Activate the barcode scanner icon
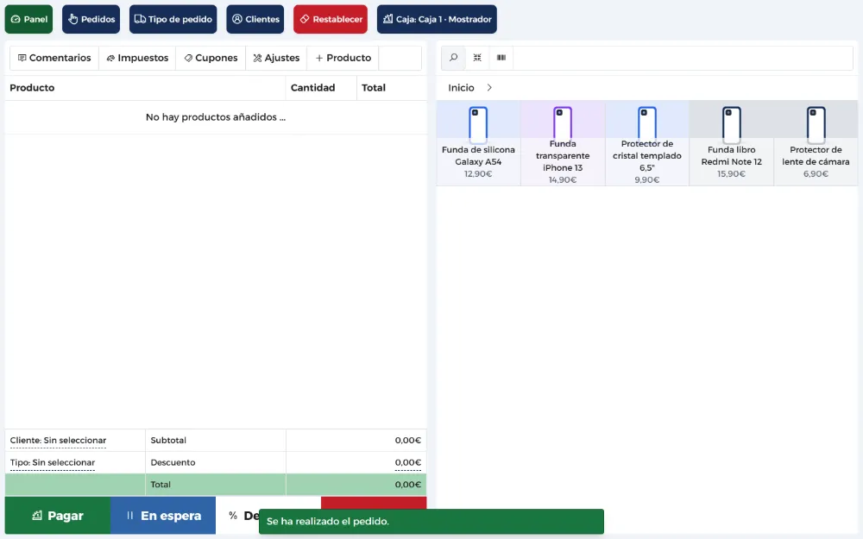This screenshot has height=539, width=863. pos(501,58)
